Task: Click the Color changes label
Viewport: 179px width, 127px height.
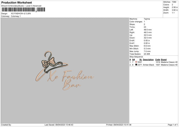Action: 136,22
